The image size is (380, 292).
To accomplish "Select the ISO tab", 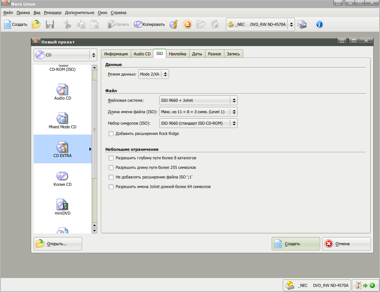I will pos(160,53).
